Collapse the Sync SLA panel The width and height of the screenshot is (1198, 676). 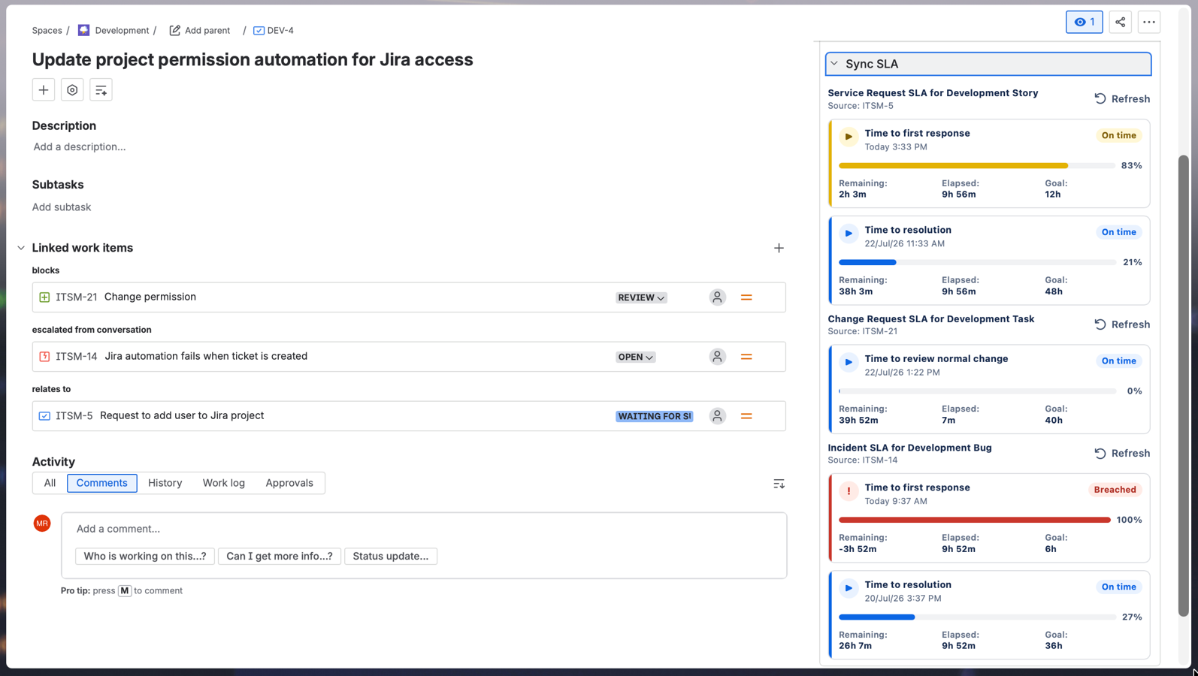click(834, 64)
